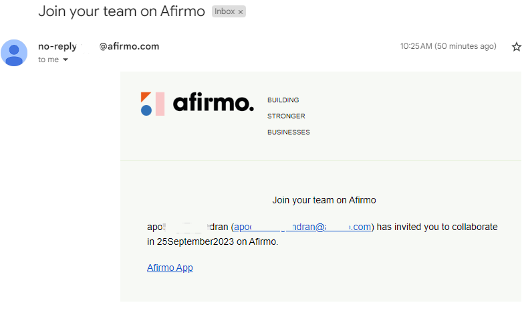Click the Afirmo geometric logo icon
The height and width of the screenshot is (313, 524).
tap(152, 104)
